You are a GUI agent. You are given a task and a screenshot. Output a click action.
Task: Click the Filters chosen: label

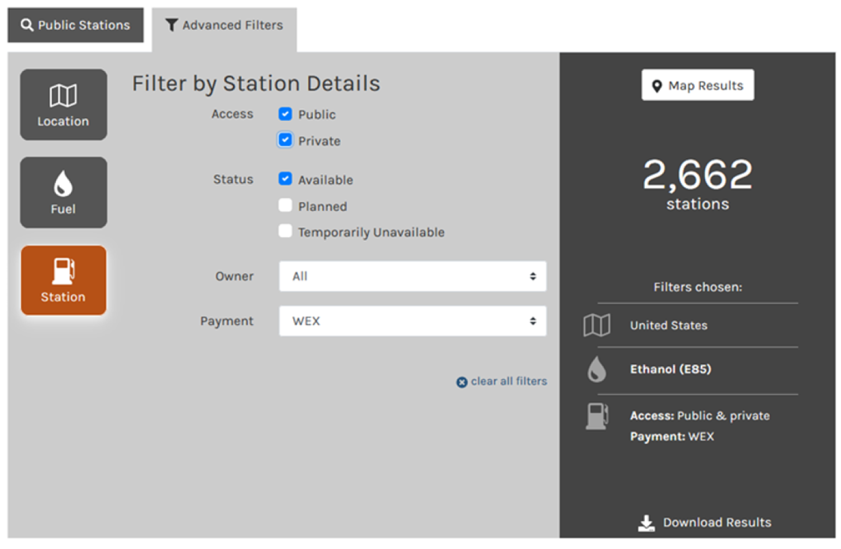pyautogui.click(x=698, y=287)
